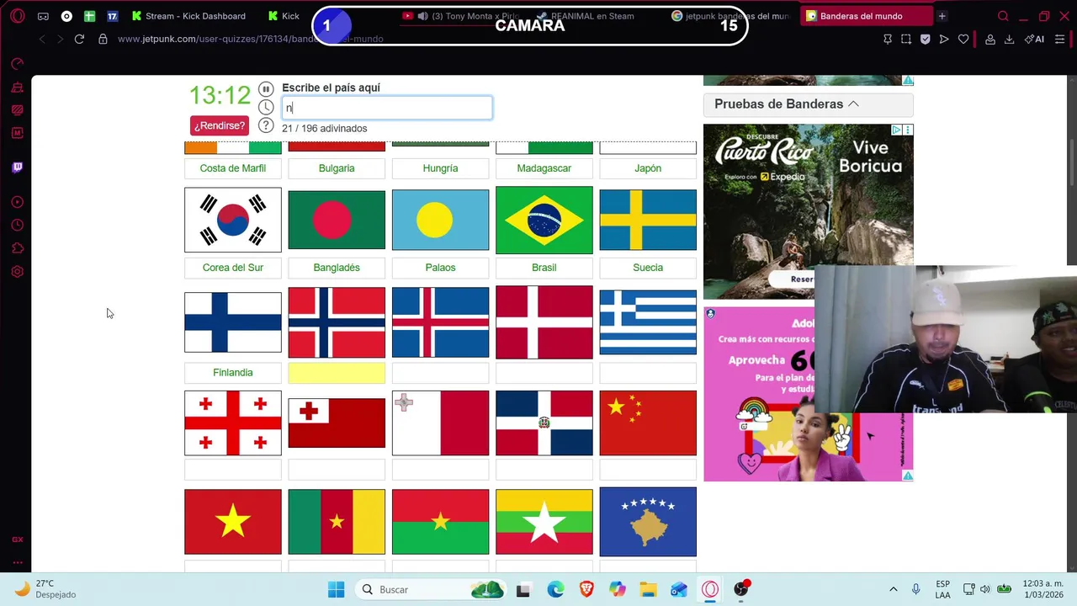Open the question mark help icon
This screenshot has width=1077, height=606.
point(266,125)
